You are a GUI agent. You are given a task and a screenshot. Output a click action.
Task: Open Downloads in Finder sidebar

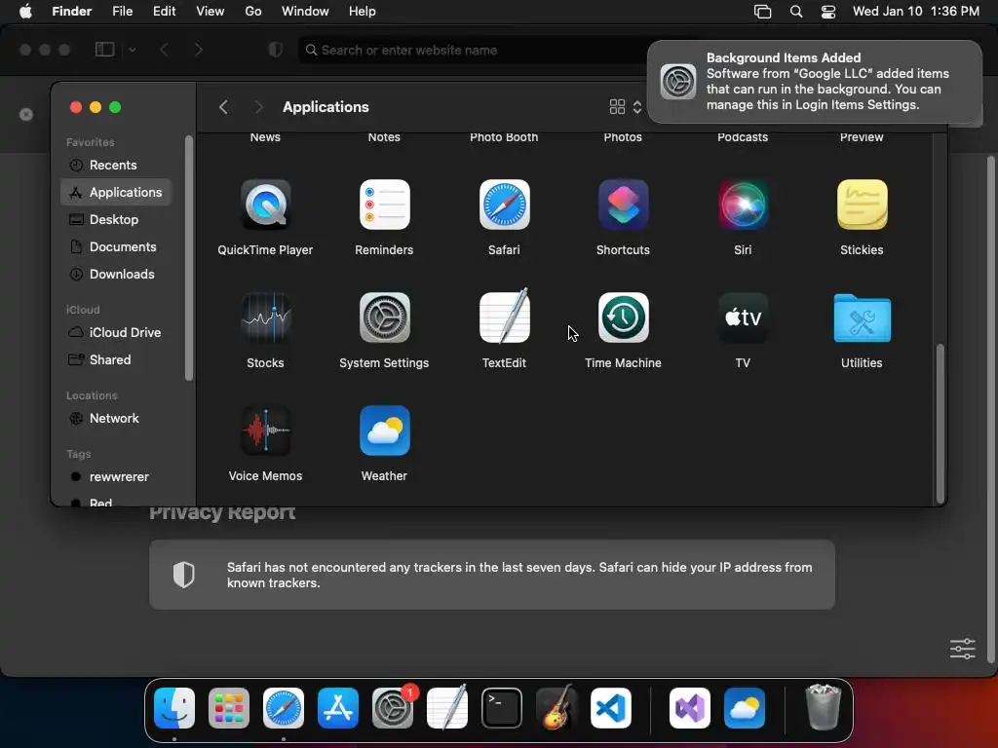[x=116, y=274]
